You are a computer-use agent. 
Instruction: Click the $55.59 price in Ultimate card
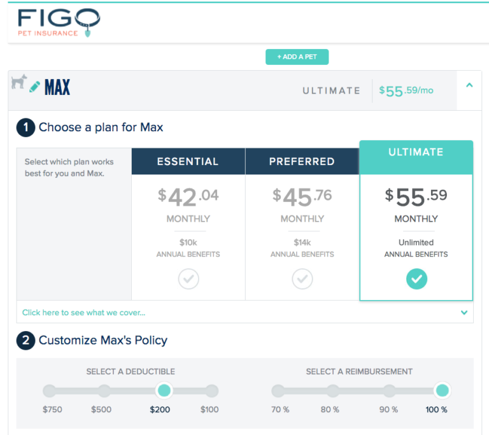[x=416, y=197]
